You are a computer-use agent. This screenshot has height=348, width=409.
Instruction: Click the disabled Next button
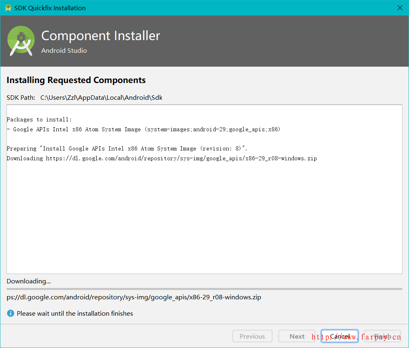(297, 336)
